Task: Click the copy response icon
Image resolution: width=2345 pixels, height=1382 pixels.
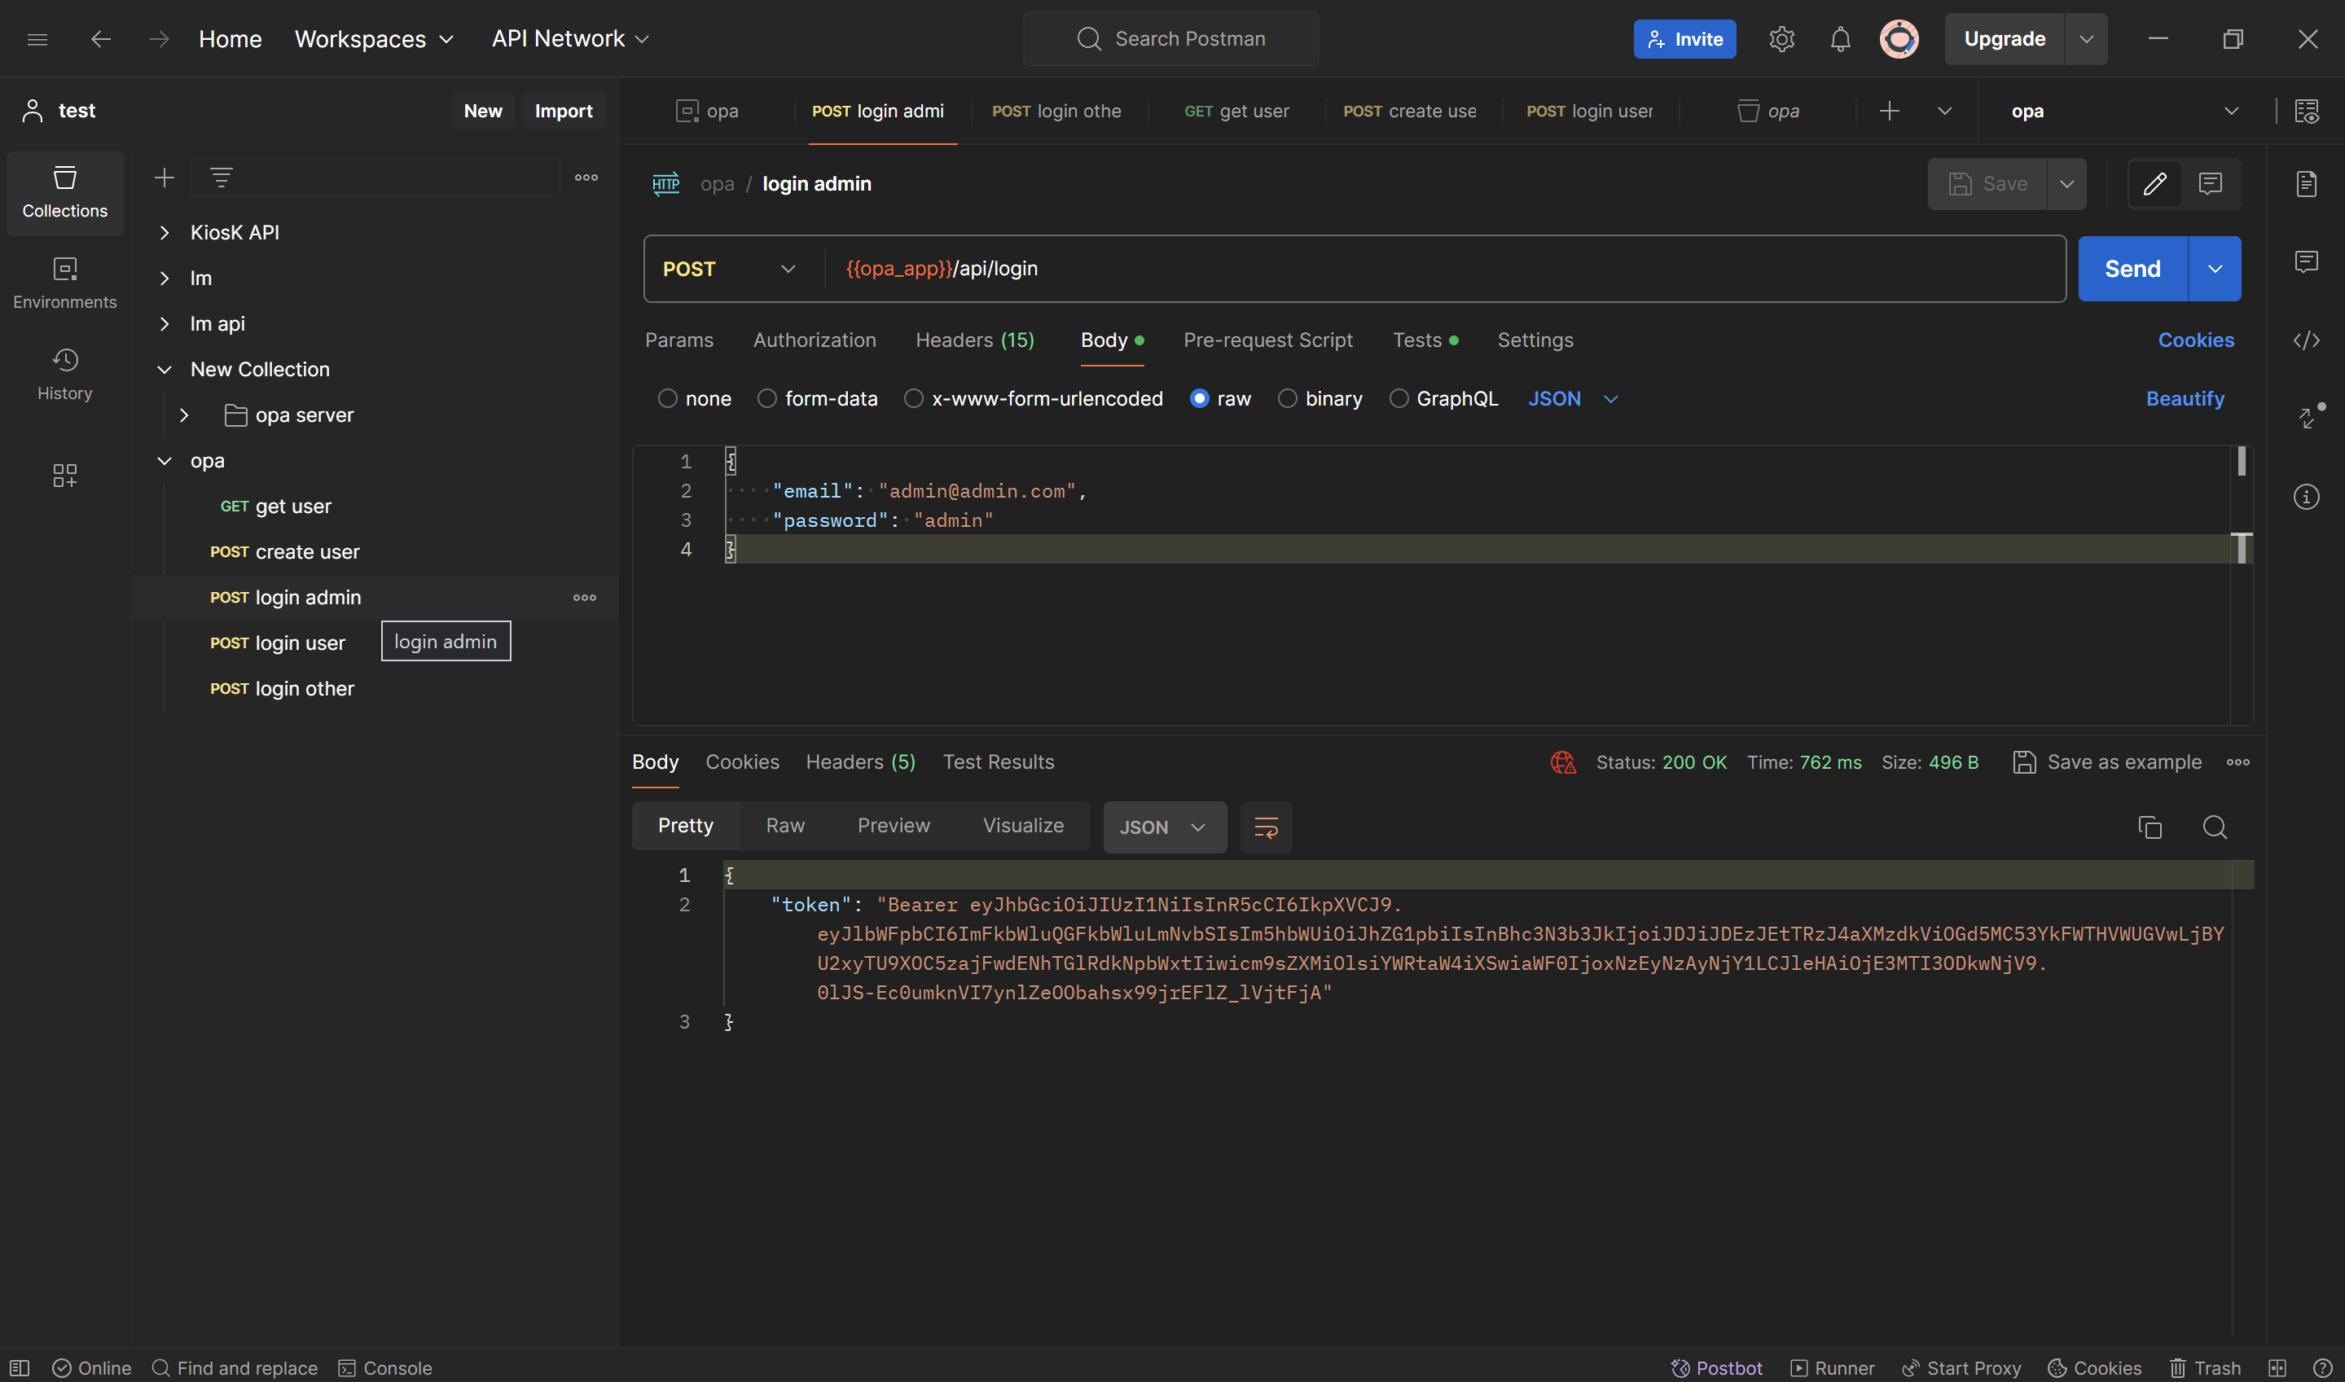Action: (x=2150, y=827)
